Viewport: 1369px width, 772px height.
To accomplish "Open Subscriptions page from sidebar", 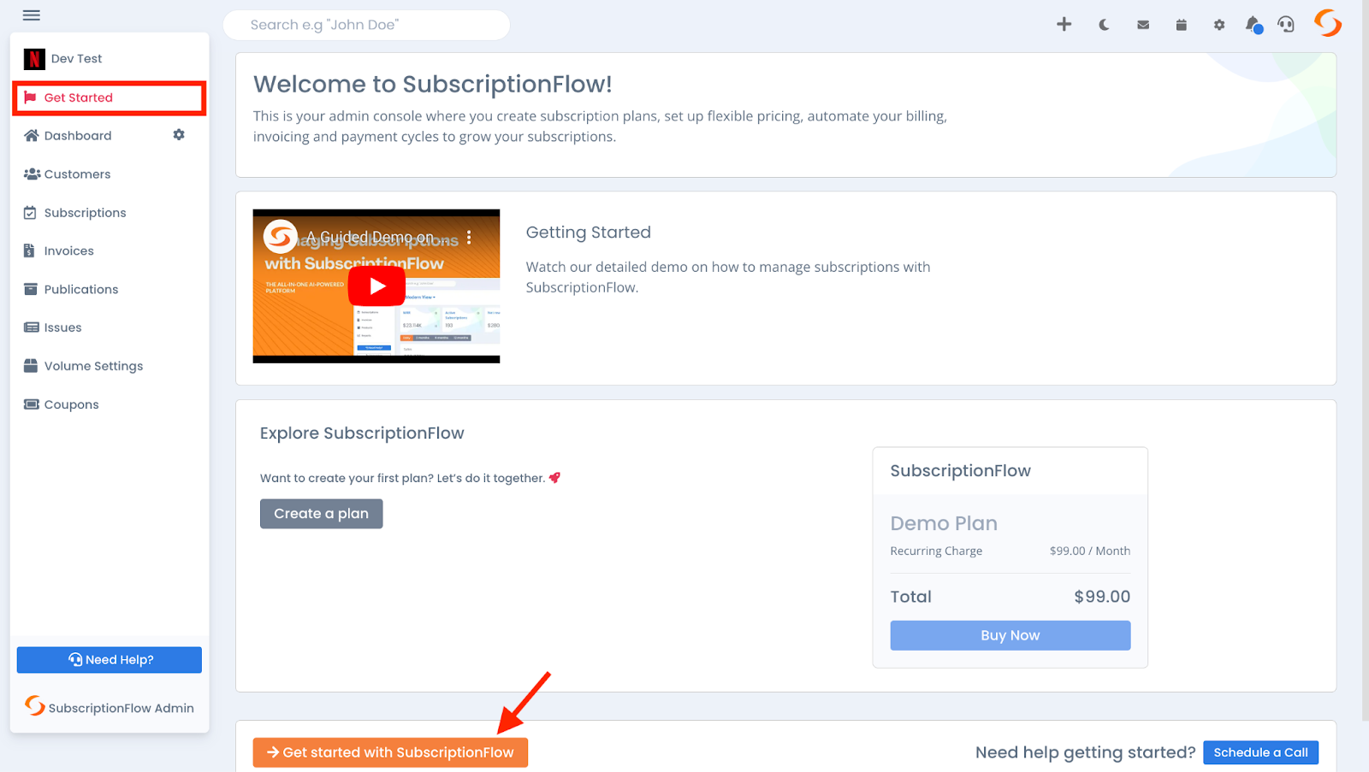I will [x=110, y=212].
